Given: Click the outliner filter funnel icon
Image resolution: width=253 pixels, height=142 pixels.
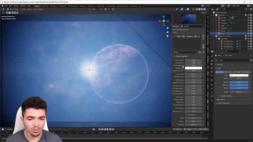Looking at the screenshot, I should pyautogui.click(x=246, y=9).
